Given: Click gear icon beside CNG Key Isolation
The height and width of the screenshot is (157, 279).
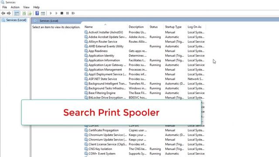Looking at the screenshot, I should (x=86, y=149).
